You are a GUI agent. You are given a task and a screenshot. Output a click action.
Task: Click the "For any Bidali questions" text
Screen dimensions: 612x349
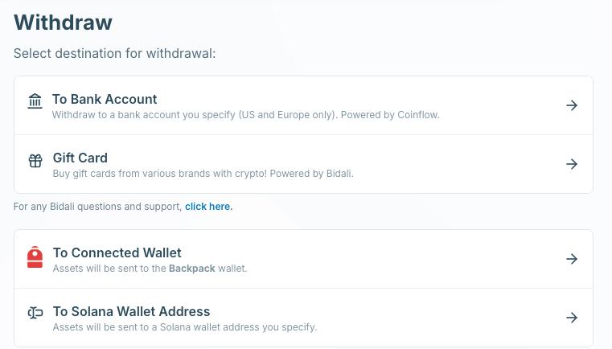click(x=97, y=207)
